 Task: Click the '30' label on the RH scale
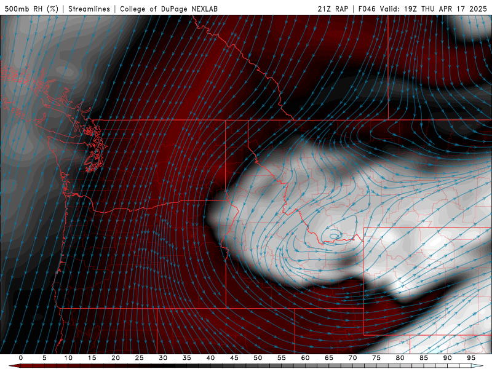tap(163, 358)
